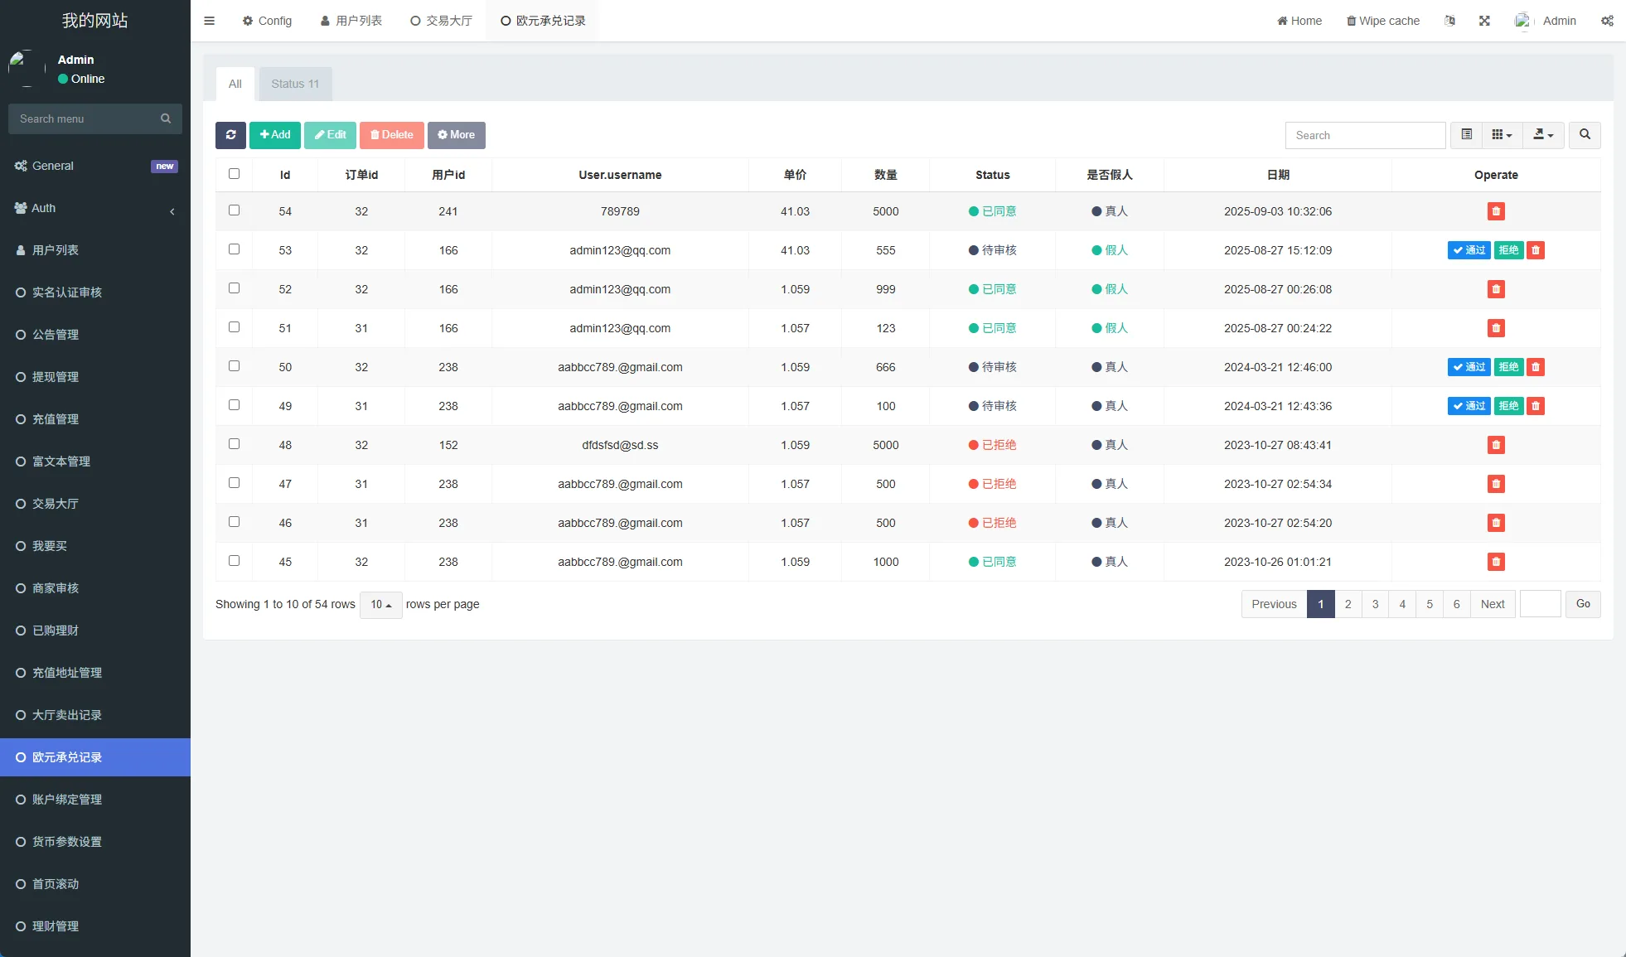The width and height of the screenshot is (1626, 957).
Task: Click the table Search input field
Action: click(1365, 135)
